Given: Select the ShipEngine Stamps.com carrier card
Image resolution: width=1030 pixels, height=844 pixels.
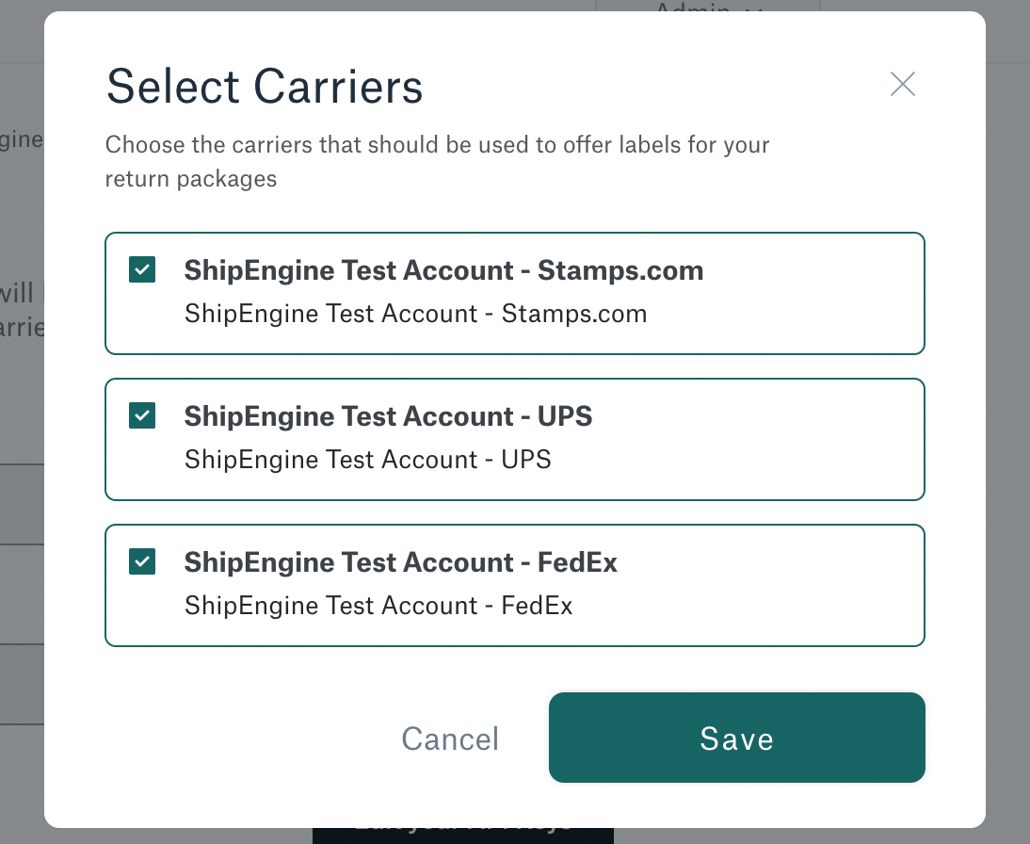Looking at the screenshot, I should click(x=515, y=293).
